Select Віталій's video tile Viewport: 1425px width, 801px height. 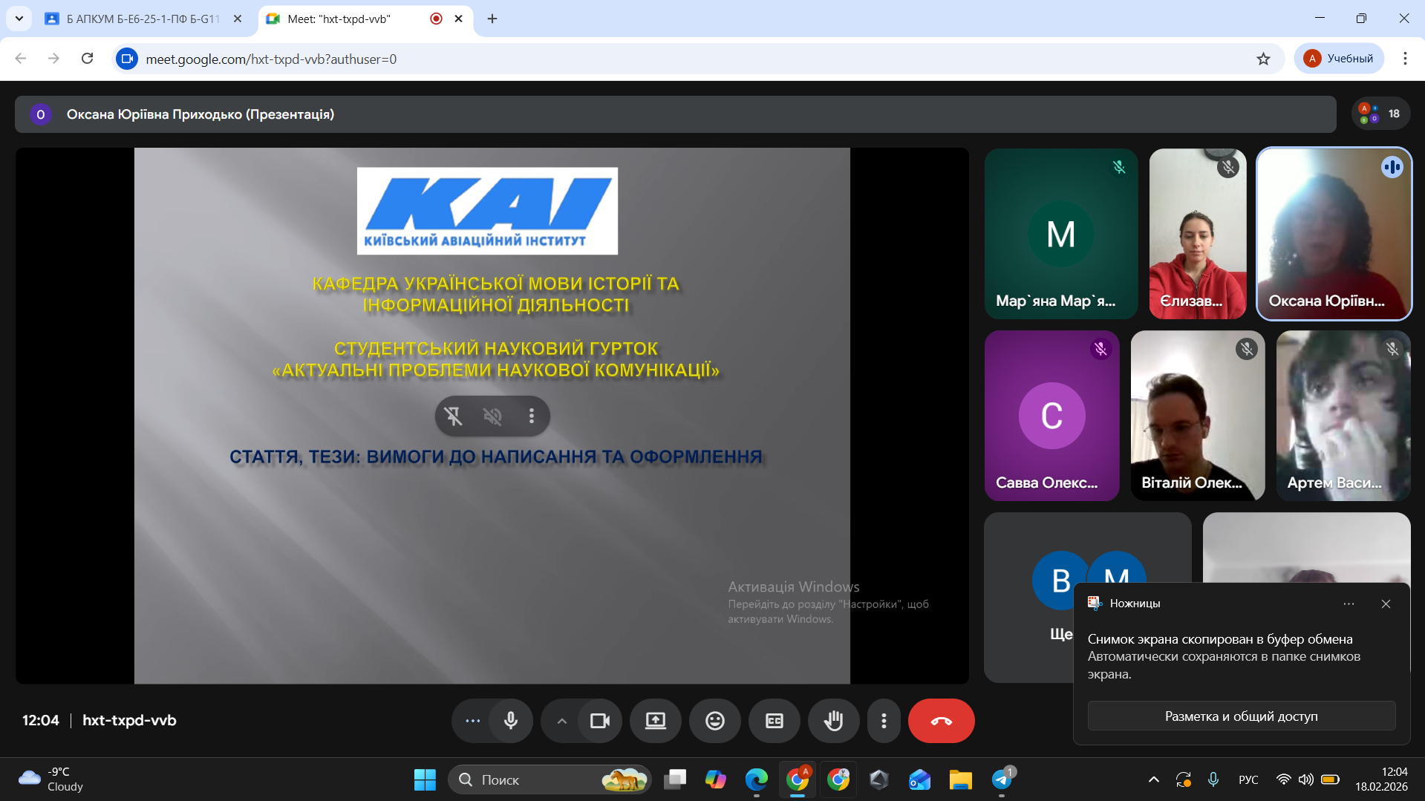pos(1197,416)
